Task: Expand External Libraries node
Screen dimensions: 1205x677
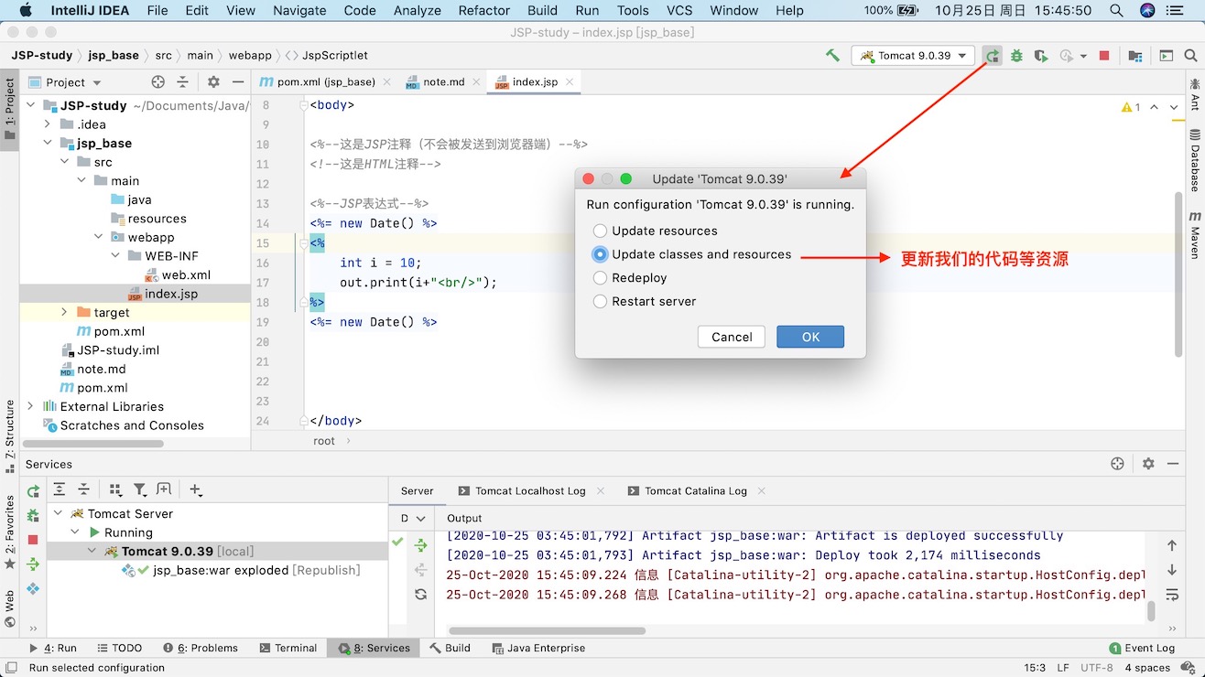Action: (x=30, y=406)
